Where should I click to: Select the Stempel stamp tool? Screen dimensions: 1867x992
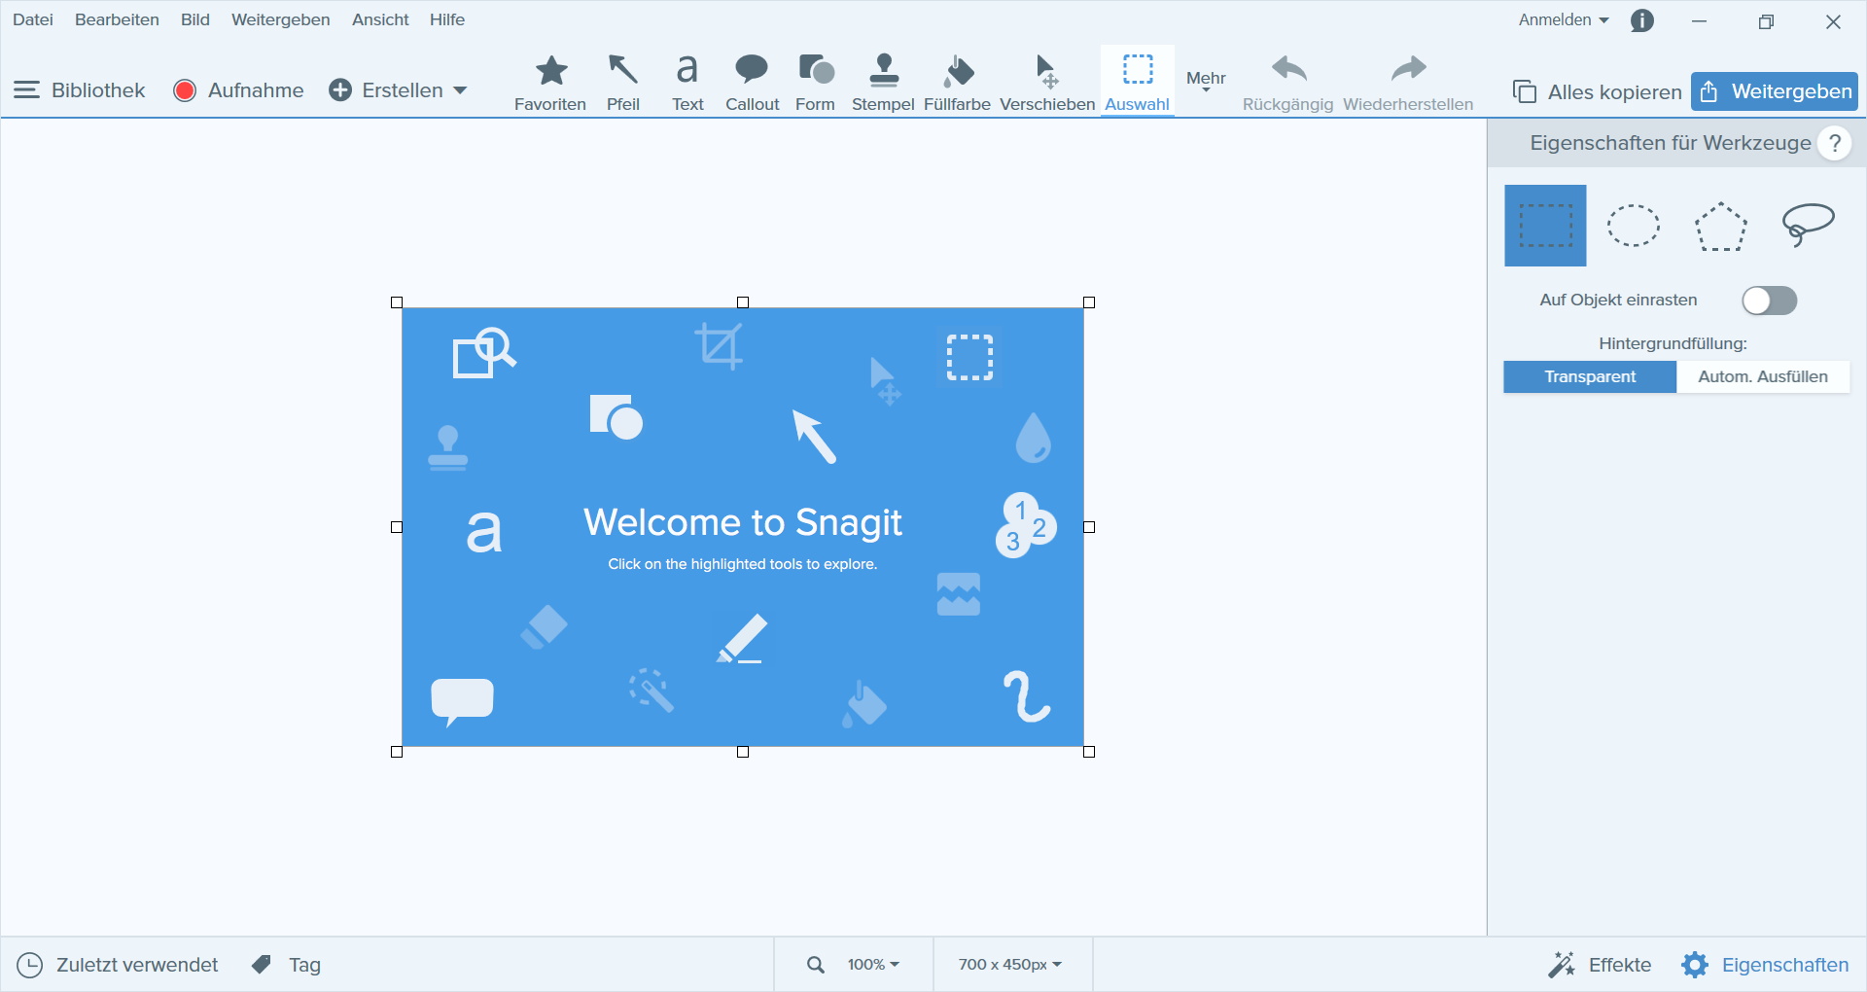tap(883, 82)
